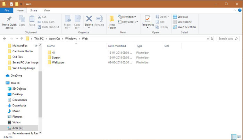Image resolution: width=243 pixels, height=140 pixels.
Task: Click Select none
Action: (x=182, y=22)
